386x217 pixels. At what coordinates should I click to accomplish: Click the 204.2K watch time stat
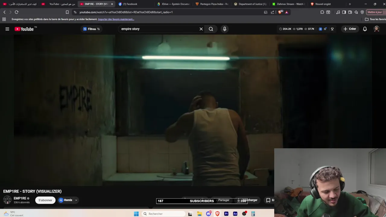click(x=285, y=29)
